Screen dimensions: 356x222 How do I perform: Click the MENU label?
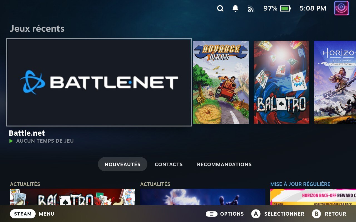click(x=47, y=214)
